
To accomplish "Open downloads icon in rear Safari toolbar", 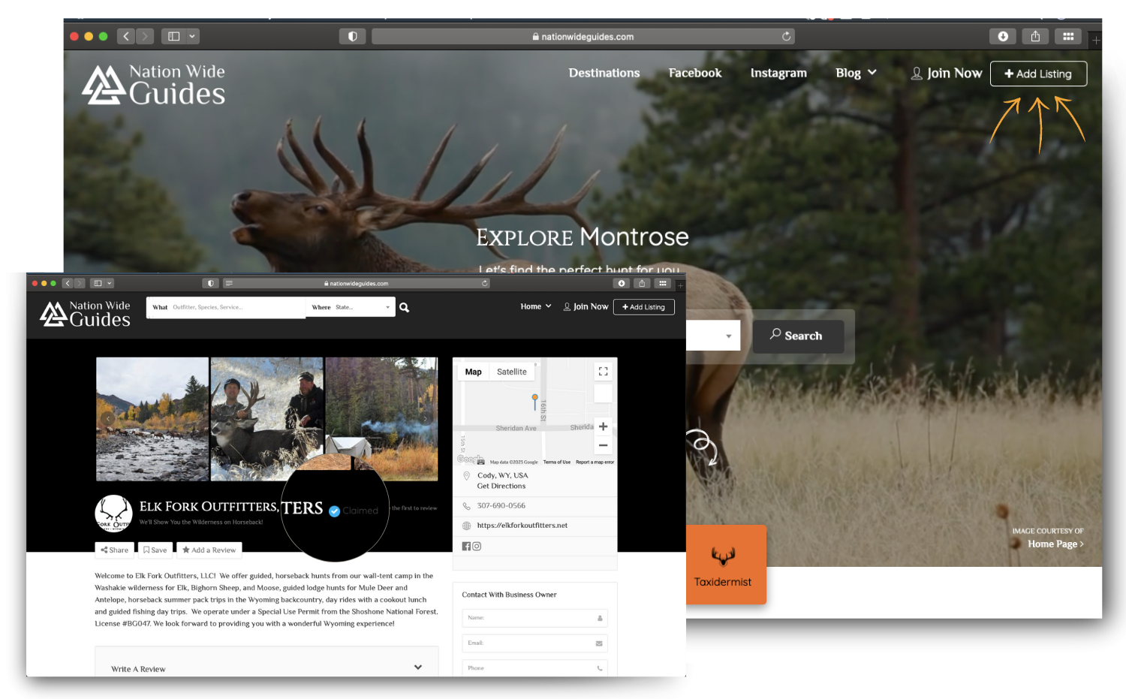I will [x=1003, y=36].
